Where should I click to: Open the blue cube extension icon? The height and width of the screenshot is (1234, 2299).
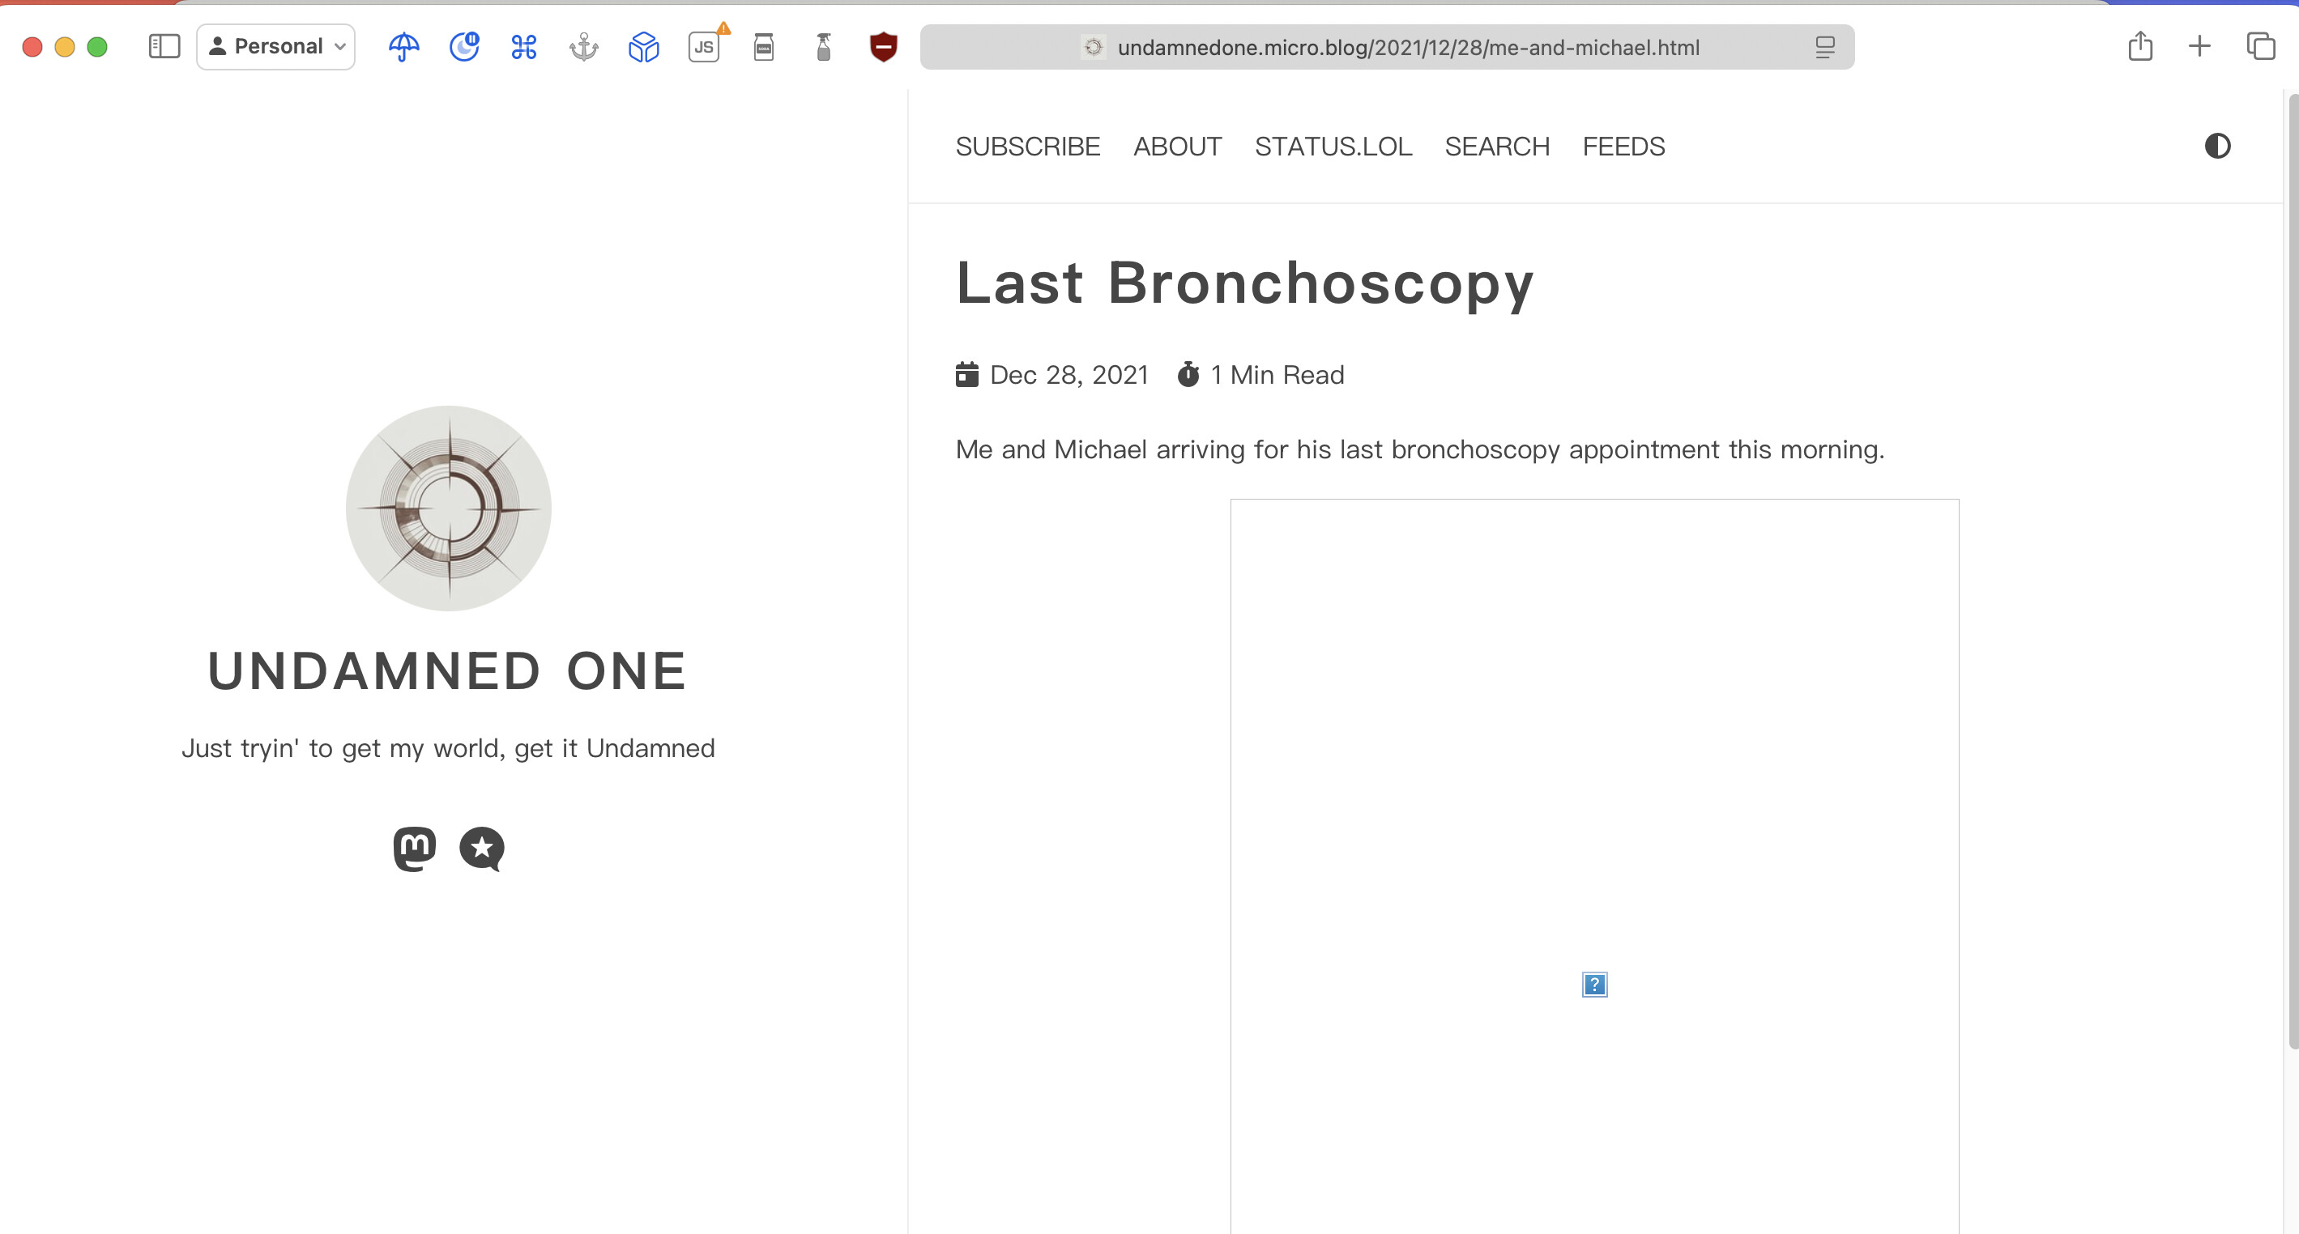(643, 46)
